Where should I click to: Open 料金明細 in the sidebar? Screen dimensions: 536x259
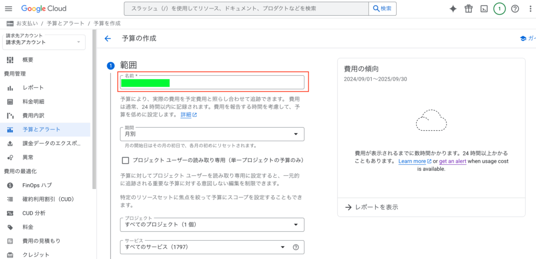pyautogui.click(x=45, y=102)
